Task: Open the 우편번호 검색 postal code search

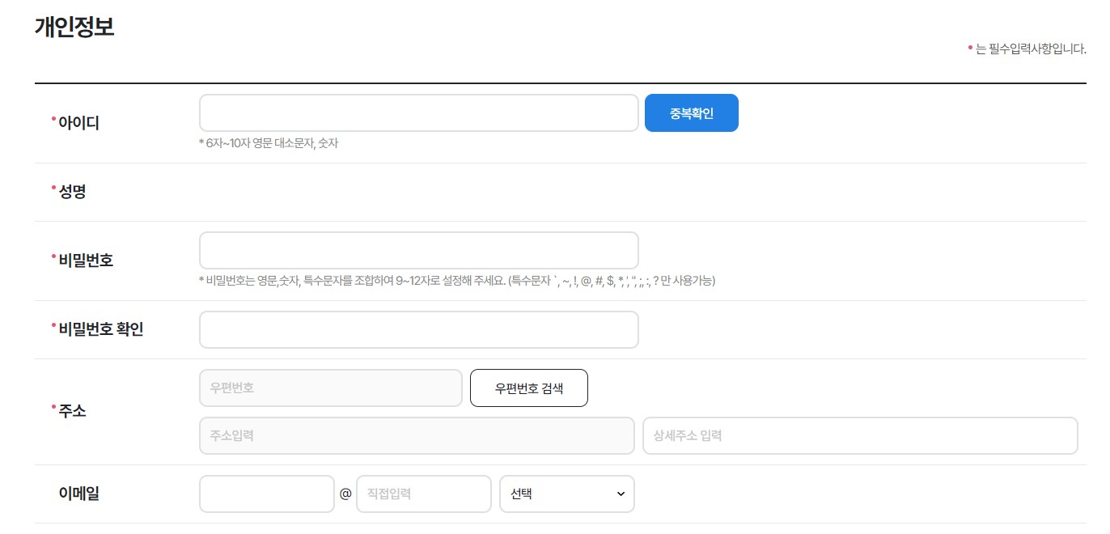Action: (x=528, y=388)
